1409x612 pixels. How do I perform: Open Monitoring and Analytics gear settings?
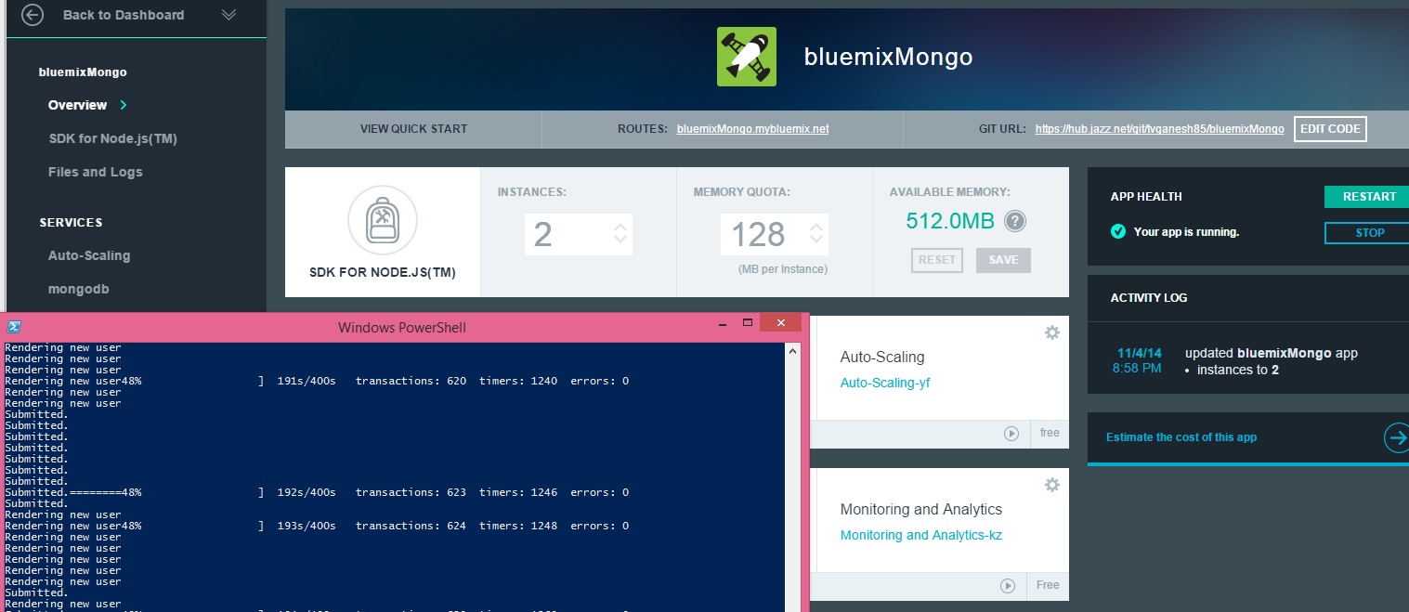[x=1051, y=485]
